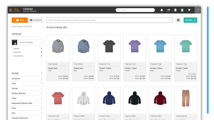Click magnifier in product search box
The width and height of the screenshot is (214, 120).
click(170, 20)
